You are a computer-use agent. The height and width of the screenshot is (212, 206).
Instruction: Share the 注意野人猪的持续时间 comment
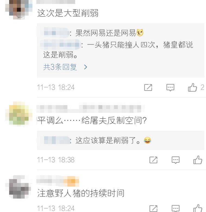click(x=153, y=208)
